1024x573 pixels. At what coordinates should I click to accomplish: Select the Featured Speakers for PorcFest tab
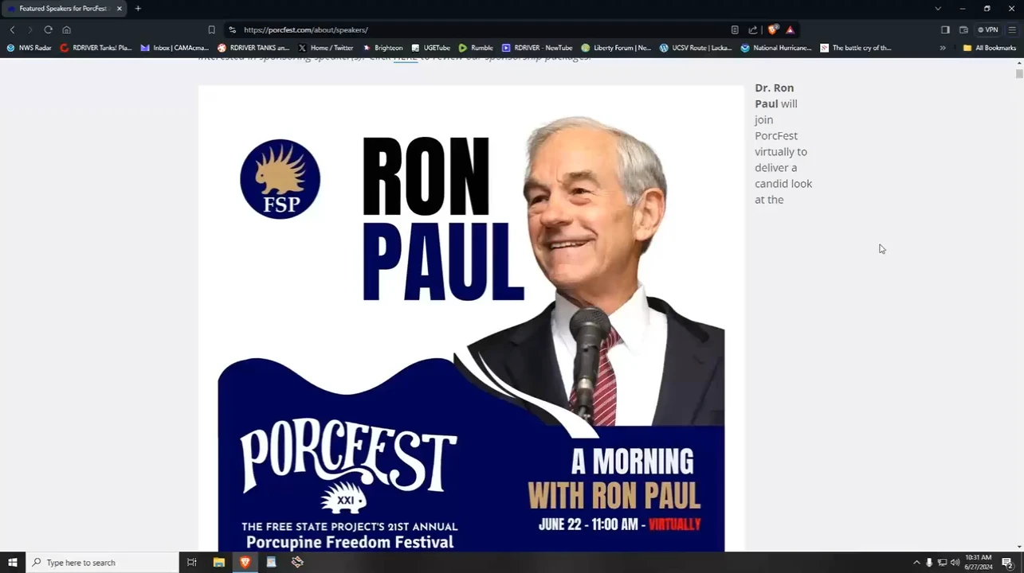64,9
